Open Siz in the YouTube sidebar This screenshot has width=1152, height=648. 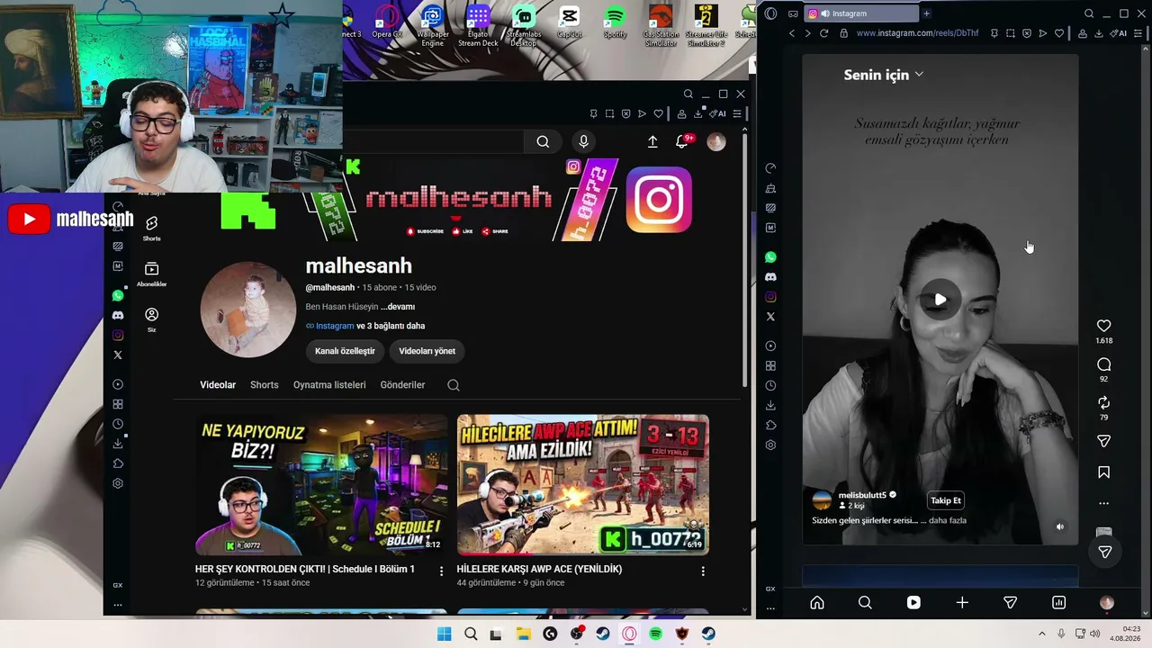click(x=151, y=319)
